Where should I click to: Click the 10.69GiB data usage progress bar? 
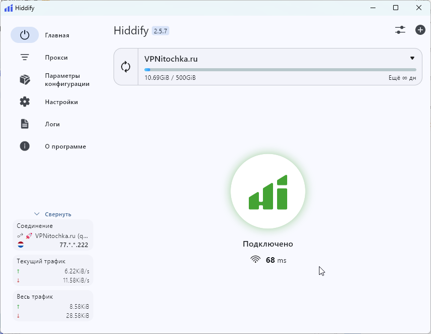[280, 70]
